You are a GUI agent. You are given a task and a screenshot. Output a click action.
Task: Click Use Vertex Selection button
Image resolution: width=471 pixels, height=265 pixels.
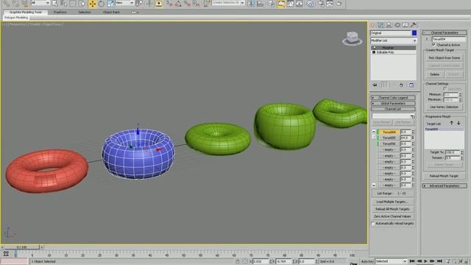click(444, 107)
